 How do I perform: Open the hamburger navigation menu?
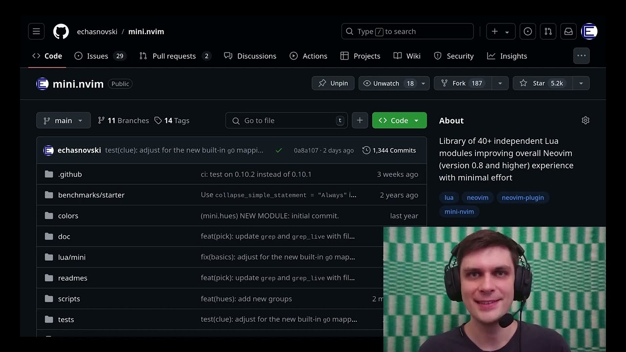pyautogui.click(x=36, y=31)
